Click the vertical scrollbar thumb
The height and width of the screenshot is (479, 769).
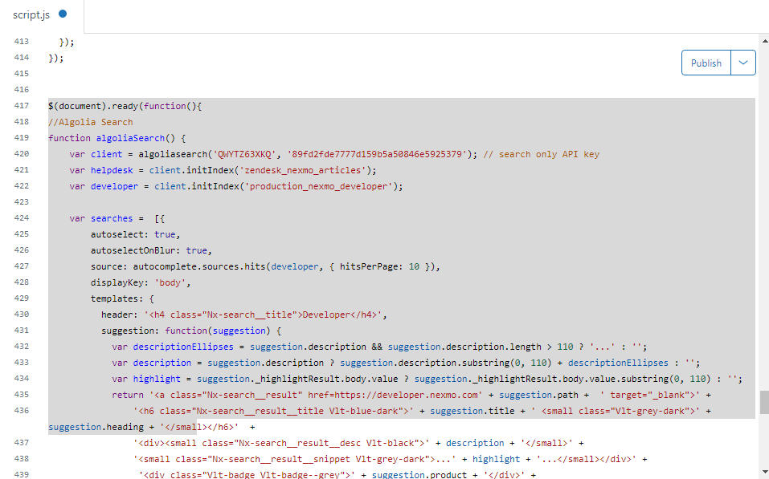click(x=764, y=401)
